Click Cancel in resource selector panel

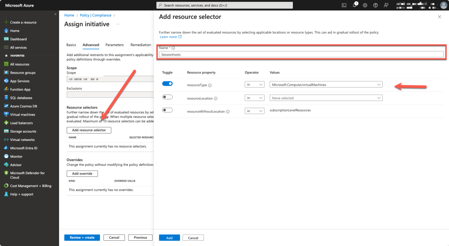click(193, 238)
